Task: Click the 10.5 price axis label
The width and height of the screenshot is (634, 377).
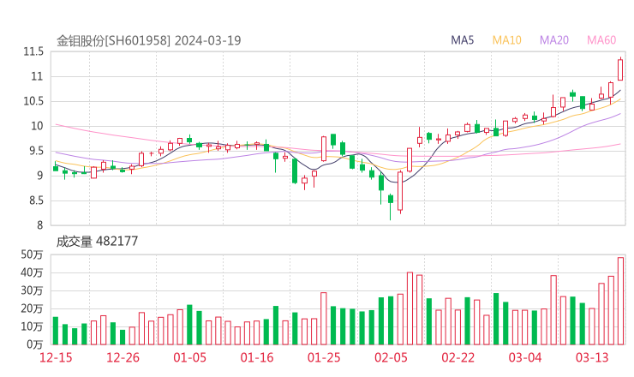Action: click(x=33, y=101)
